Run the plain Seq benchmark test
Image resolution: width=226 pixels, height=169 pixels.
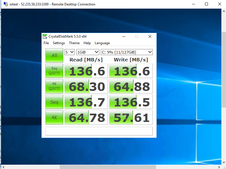(x=54, y=102)
